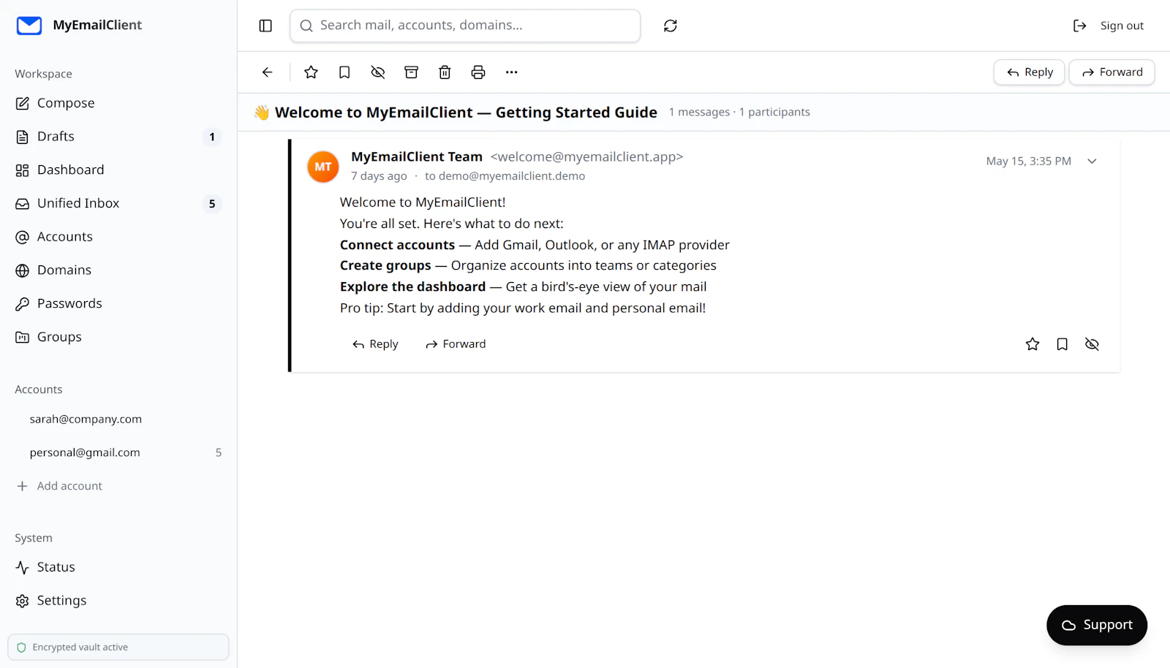The image size is (1170, 668).
Task: Click MyEmailClient Team sender name
Action: (417, 156)
